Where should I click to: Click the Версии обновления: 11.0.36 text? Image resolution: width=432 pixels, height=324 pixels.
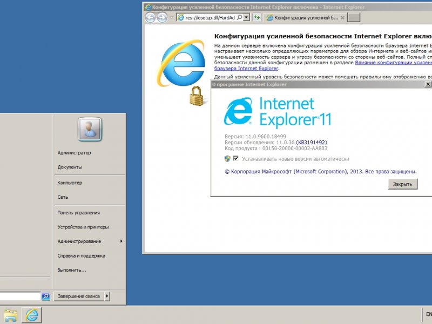click(260, 143)
